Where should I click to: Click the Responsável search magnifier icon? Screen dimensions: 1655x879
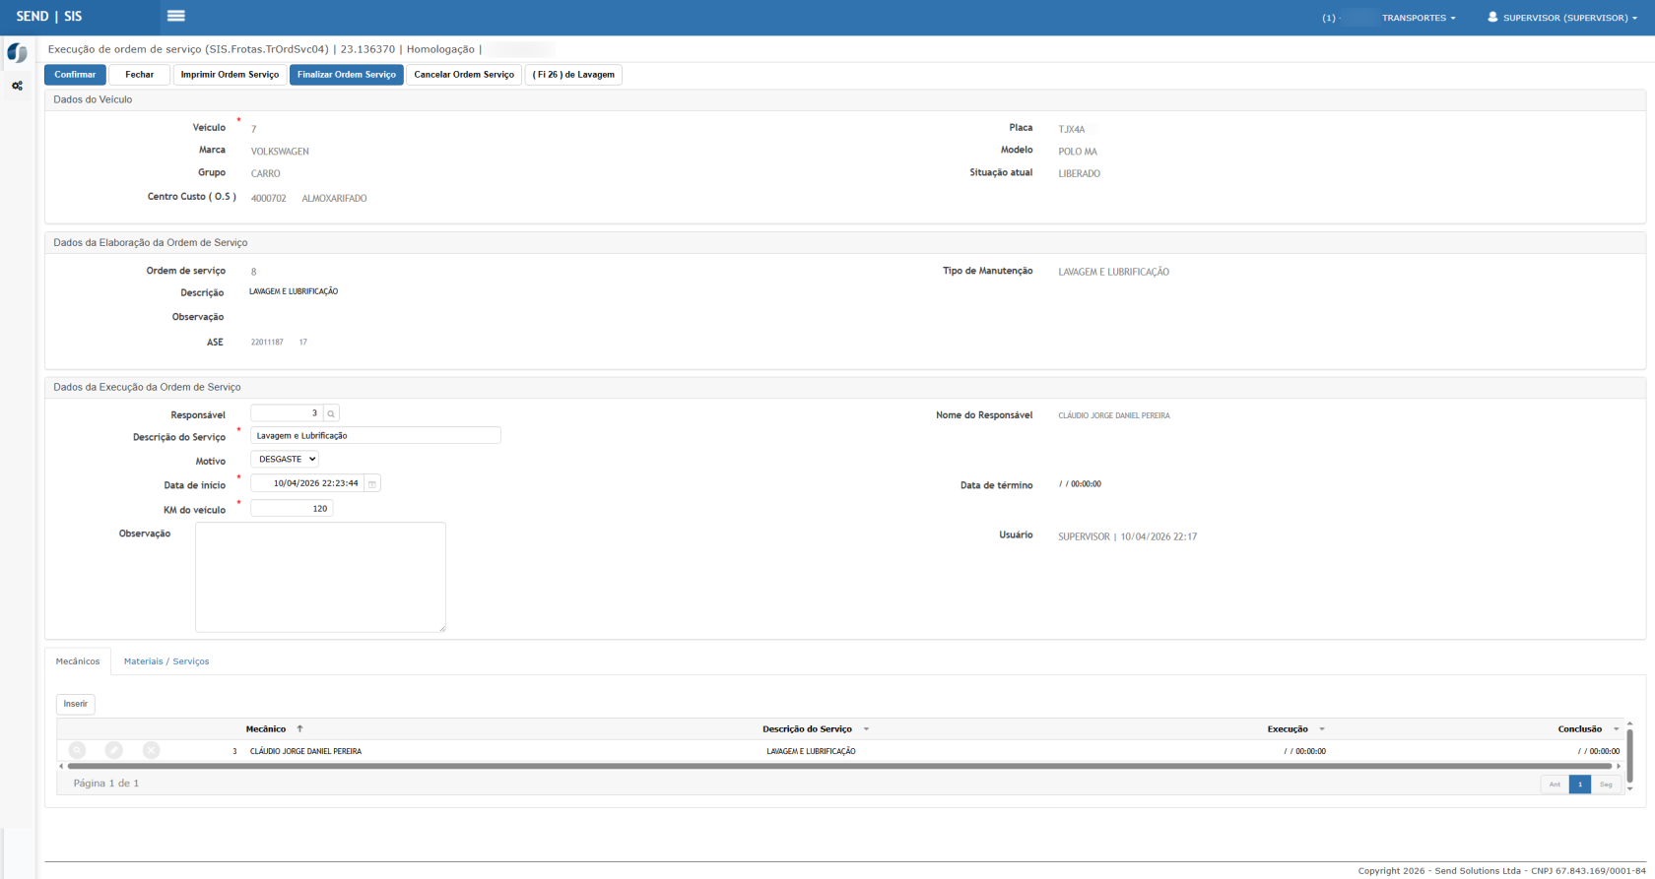click(331, 413)
